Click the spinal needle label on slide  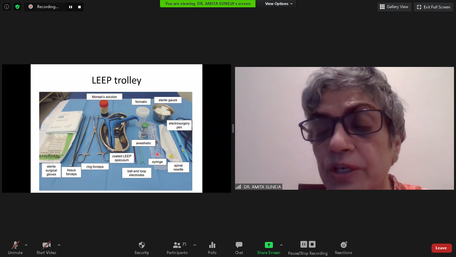tap(179, 168)
